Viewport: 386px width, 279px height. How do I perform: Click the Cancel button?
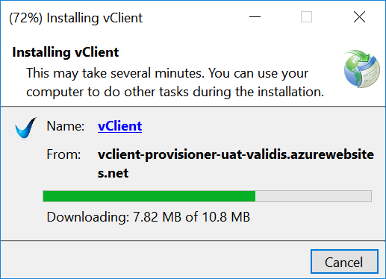[344, 261]
